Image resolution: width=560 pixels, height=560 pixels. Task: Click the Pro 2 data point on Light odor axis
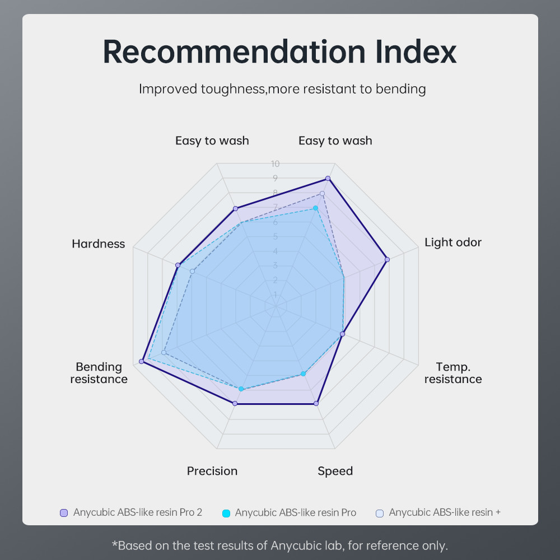point(387,259)
